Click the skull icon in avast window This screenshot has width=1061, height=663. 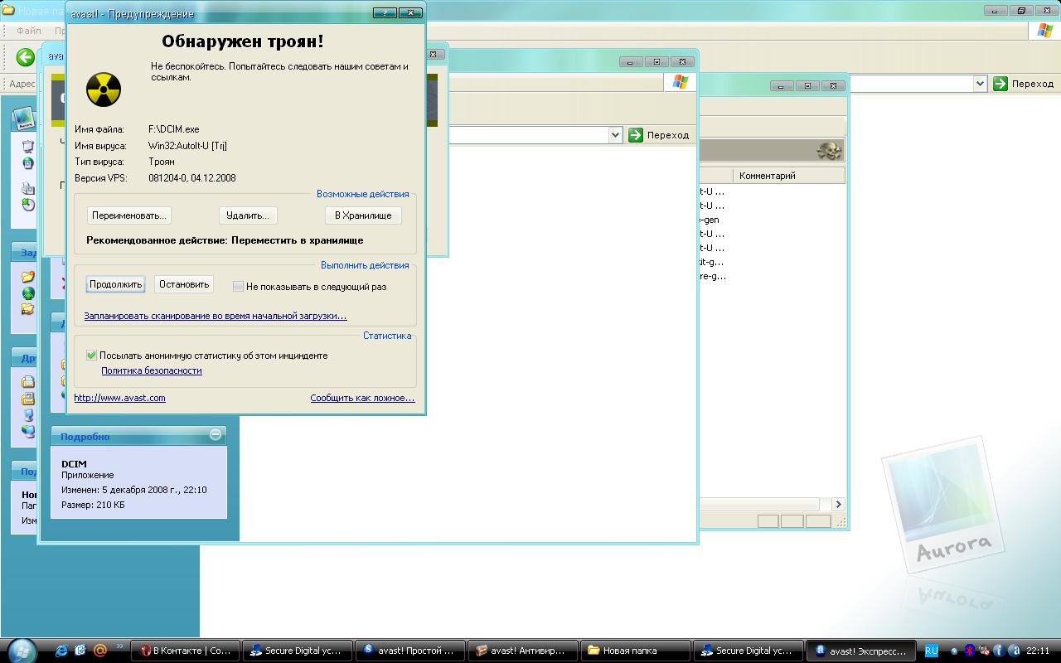[x=828, y=150]
